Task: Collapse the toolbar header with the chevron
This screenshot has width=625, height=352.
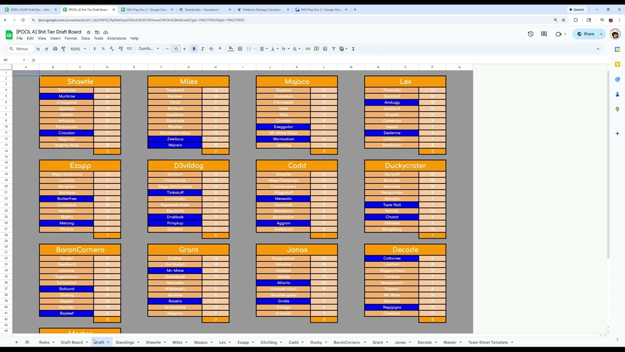Action: point(598,49)
